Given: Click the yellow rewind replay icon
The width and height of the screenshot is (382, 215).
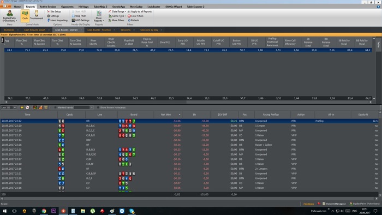Looking at the screenshot, I should pyautogui.click(x=22, y=107).
